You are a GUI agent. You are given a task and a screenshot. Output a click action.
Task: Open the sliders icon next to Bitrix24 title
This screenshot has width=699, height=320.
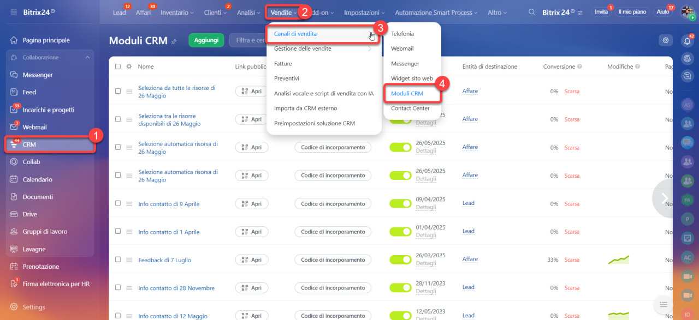(x=580, y=12)
